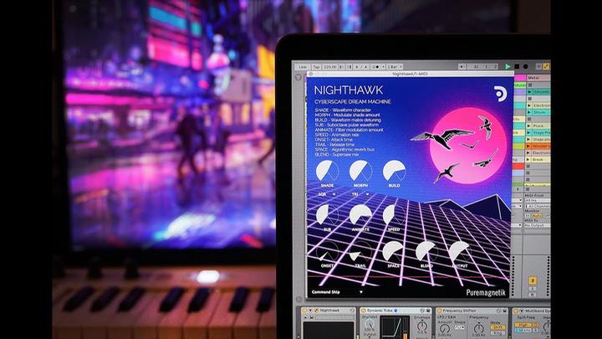This screenshot has width=602, height=339.
Task: Arm the Record button in transport
Action: click(526, 66)
